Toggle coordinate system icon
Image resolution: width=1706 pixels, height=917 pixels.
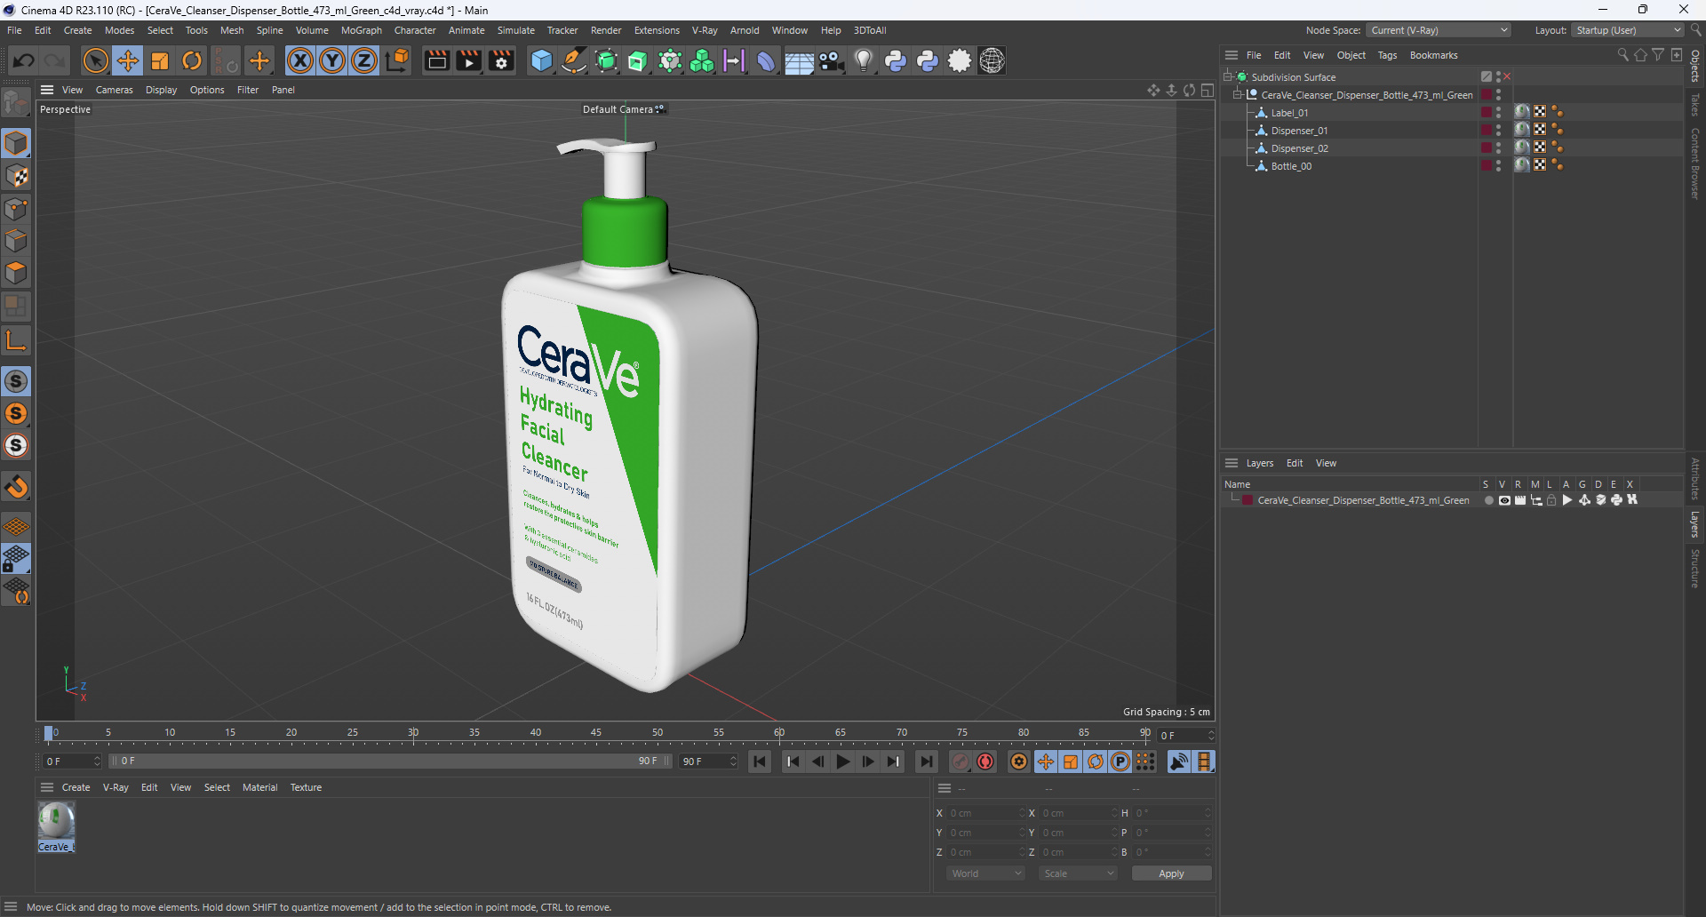point(398,60)
